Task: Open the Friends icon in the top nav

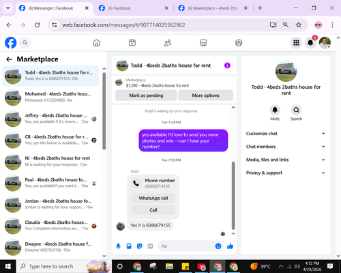Action: click(168, 43)
